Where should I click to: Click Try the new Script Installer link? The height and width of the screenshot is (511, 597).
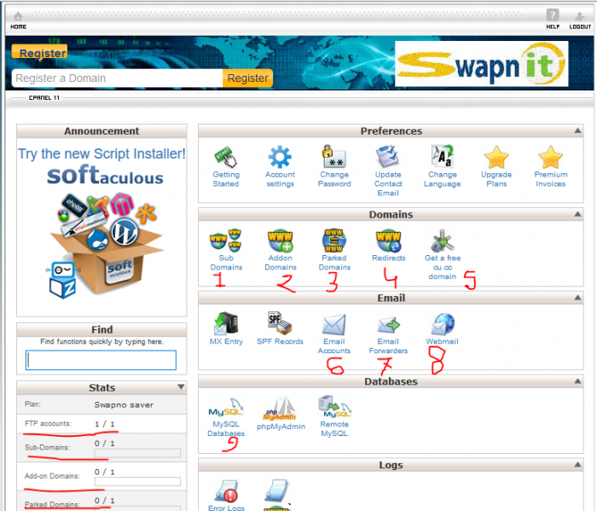coord(101,154)
